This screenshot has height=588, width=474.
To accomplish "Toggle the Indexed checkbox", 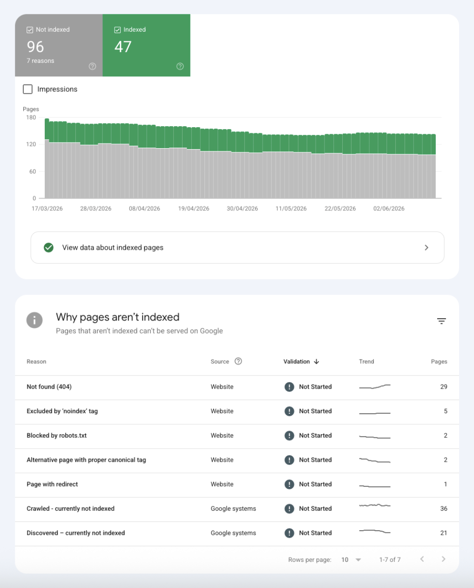I will pos(118,30).
